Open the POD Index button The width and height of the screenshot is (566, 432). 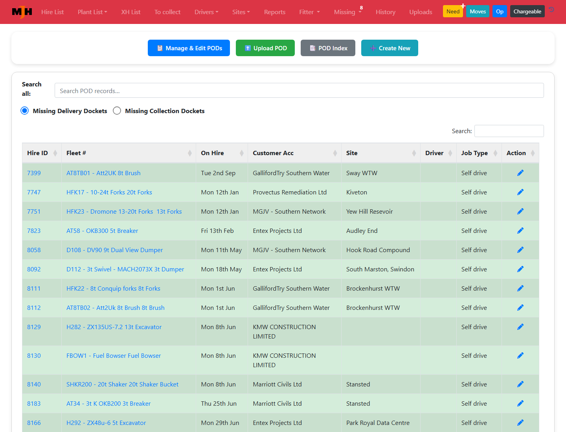[328, 48]
